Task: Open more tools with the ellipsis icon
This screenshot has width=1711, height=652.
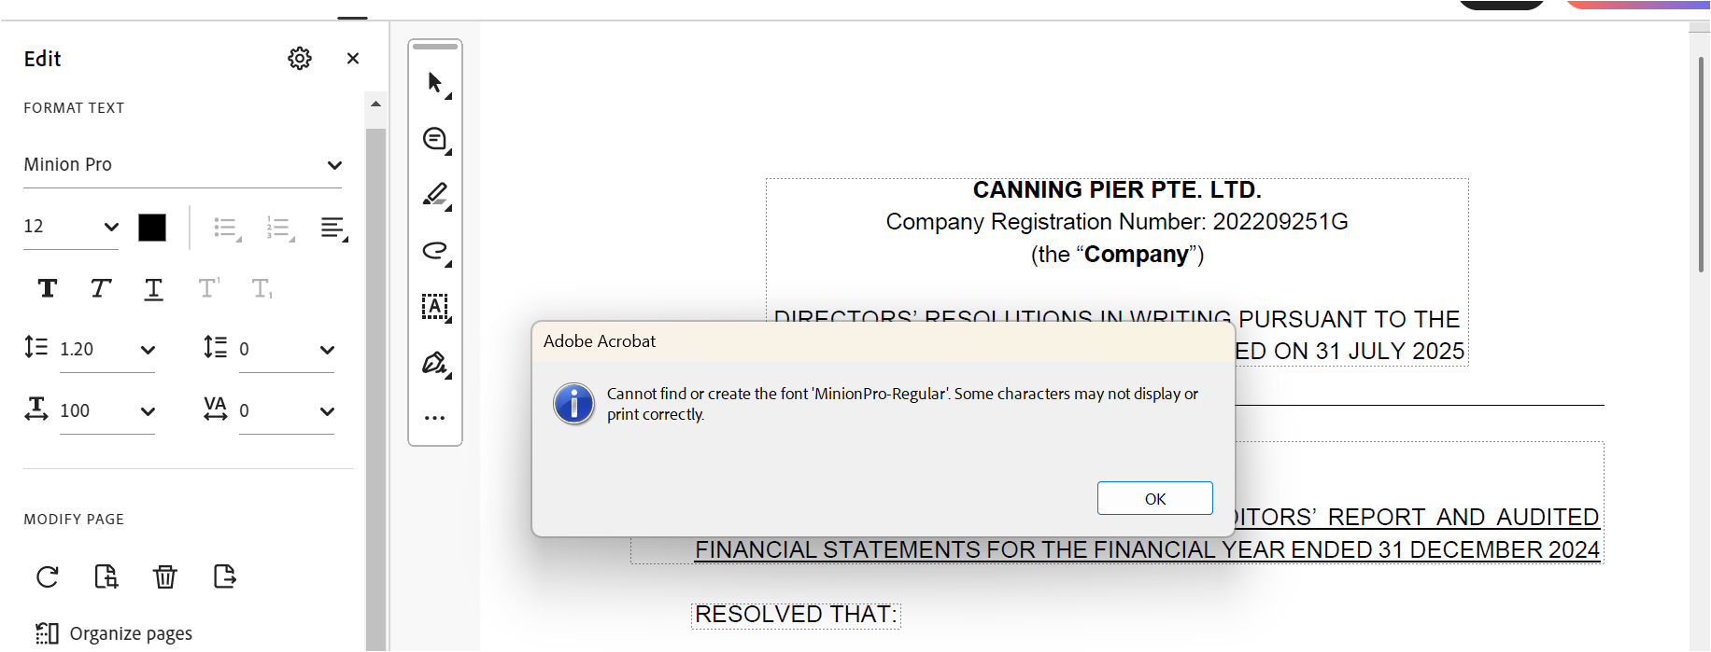Action: (435, 417)
